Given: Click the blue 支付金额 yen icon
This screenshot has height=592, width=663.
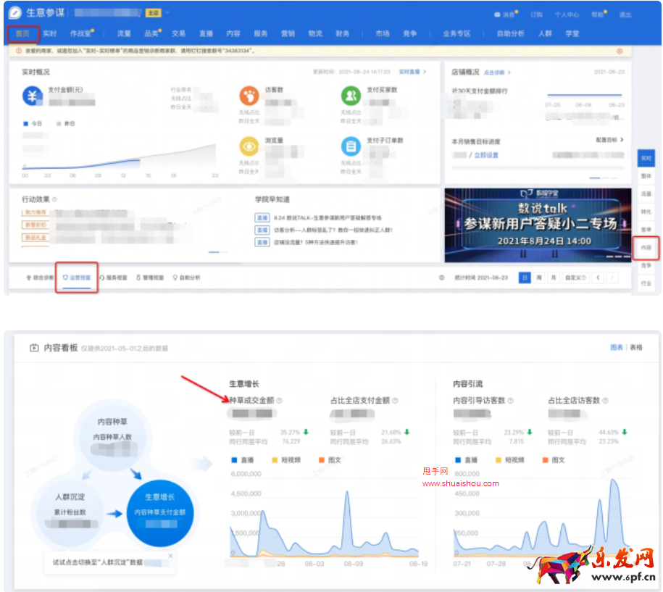Looking at the screenshot, I should point(33,96).
